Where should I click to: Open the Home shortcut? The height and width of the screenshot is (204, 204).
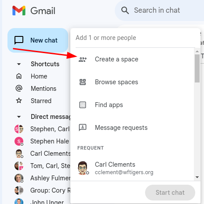pyautogui.click(x=39, y=76)
